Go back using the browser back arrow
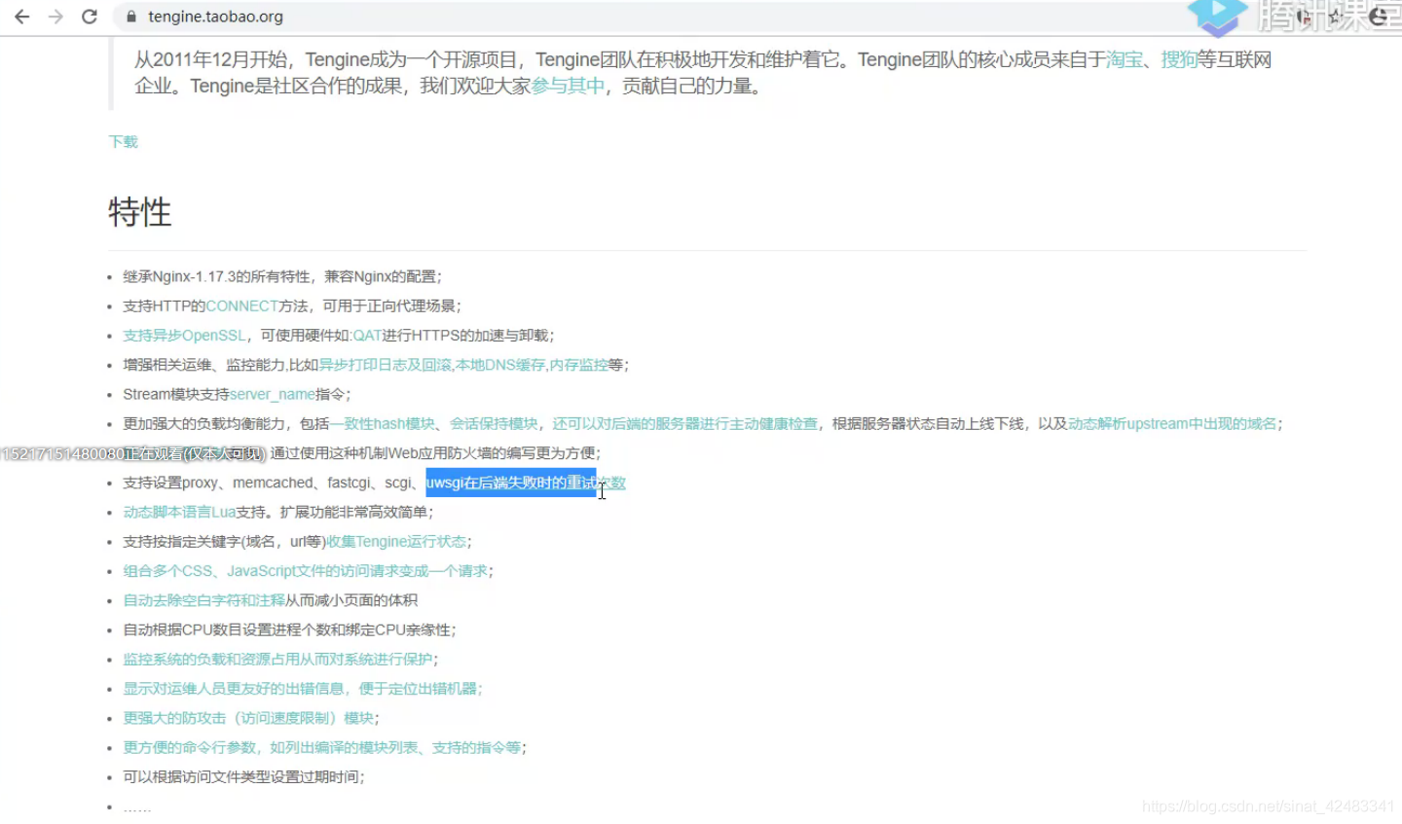 tap(22, 17)
